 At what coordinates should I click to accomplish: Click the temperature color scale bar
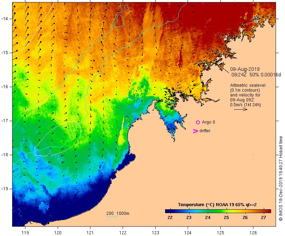(218, 211)
